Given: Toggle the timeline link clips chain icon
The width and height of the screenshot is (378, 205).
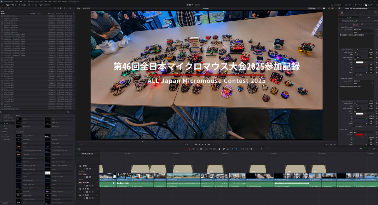Looking at the screenshot, I should tap(224, 149).
